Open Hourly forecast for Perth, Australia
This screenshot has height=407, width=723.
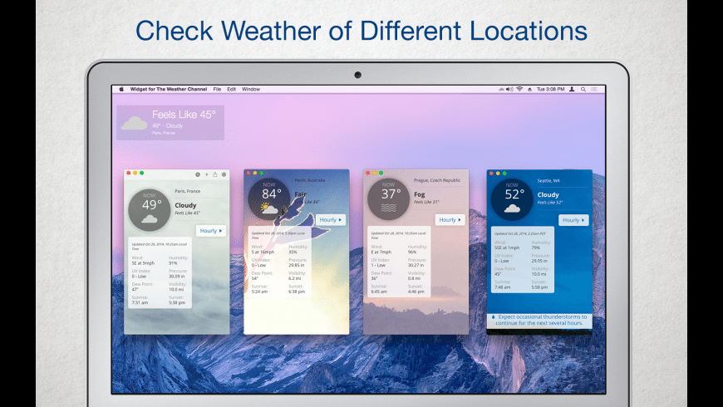[x=331, y=220]
